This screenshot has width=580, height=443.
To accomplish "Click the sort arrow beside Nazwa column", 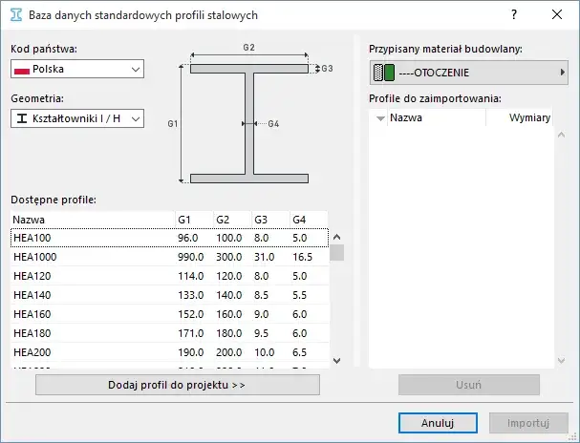I will point(381,118).
